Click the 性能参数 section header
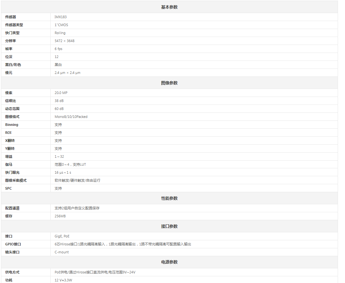This screenshot has width=345, height=283. [x=169, y=198]
